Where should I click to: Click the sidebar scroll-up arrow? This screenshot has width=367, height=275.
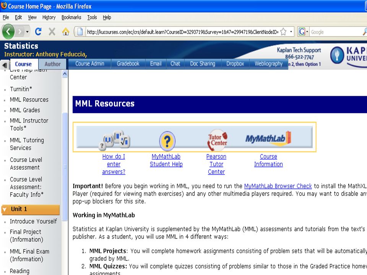click(x=65, y=74)
